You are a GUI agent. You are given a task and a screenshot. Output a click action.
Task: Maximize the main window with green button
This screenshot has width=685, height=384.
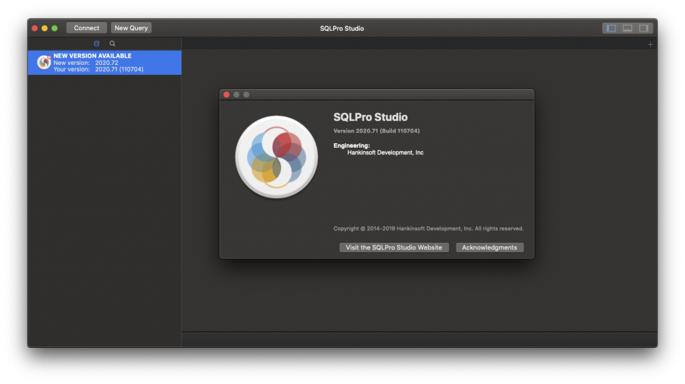pyautogui.click(x=55, y=28)
